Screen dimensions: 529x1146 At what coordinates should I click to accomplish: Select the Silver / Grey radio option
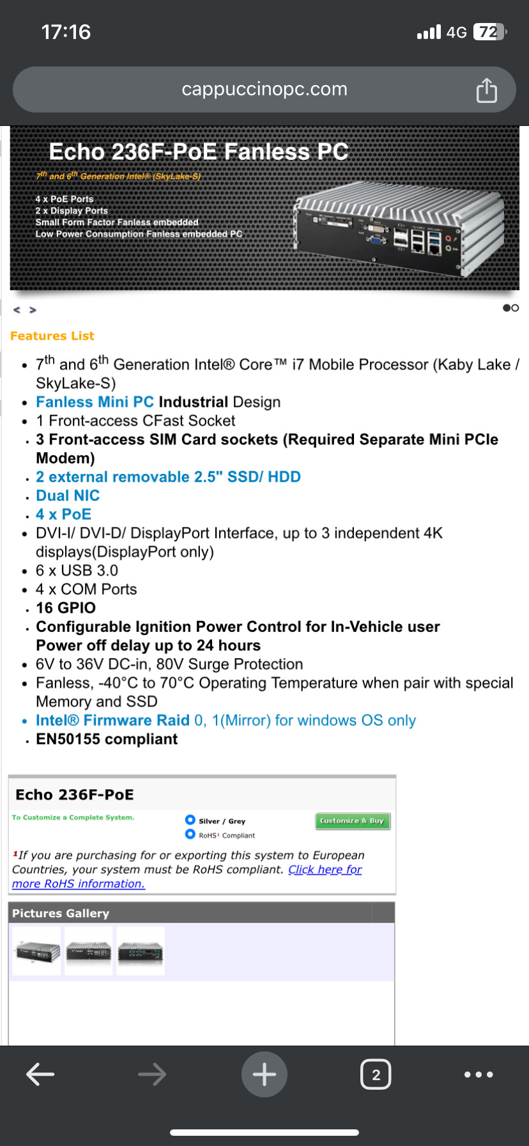point(190,820)
